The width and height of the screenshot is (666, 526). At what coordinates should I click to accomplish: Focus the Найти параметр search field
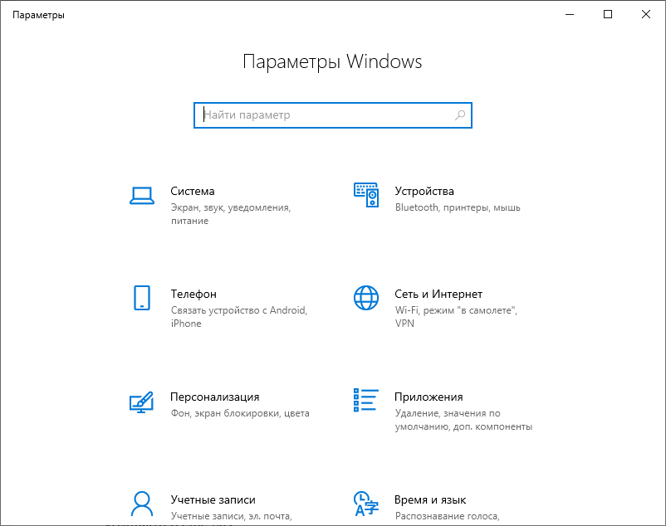[333, 115]
